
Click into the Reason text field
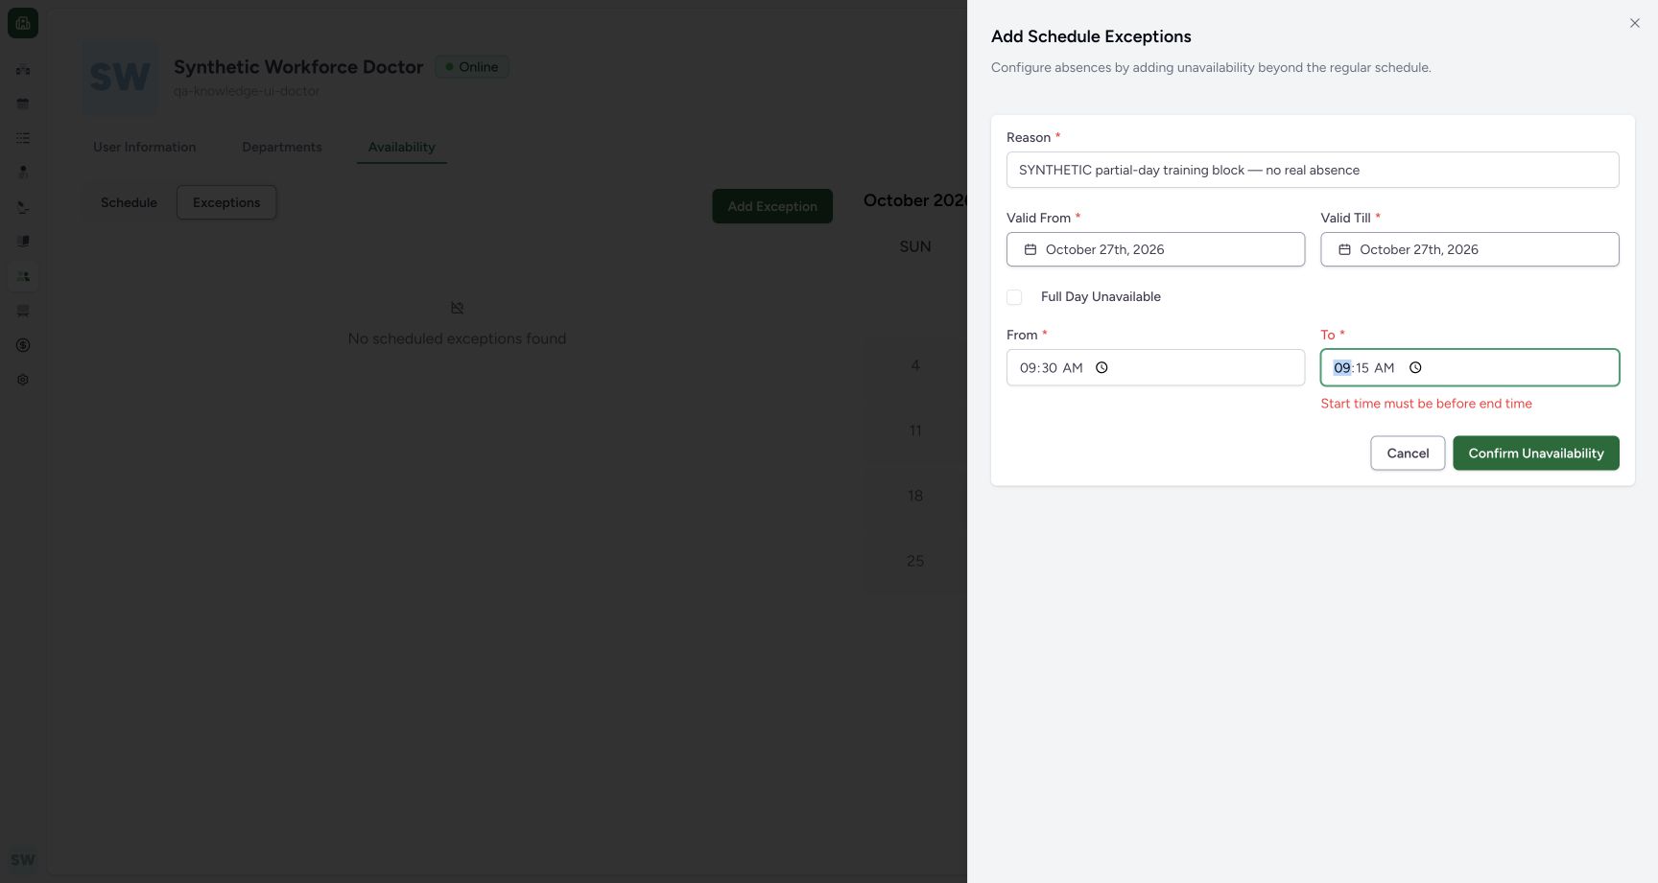pyautogui.click(x=1313, y=170)
